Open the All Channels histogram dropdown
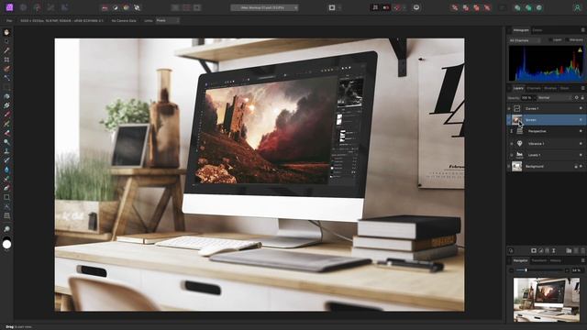The width and height of the screenshot is (587, 330). pos(525,40)
